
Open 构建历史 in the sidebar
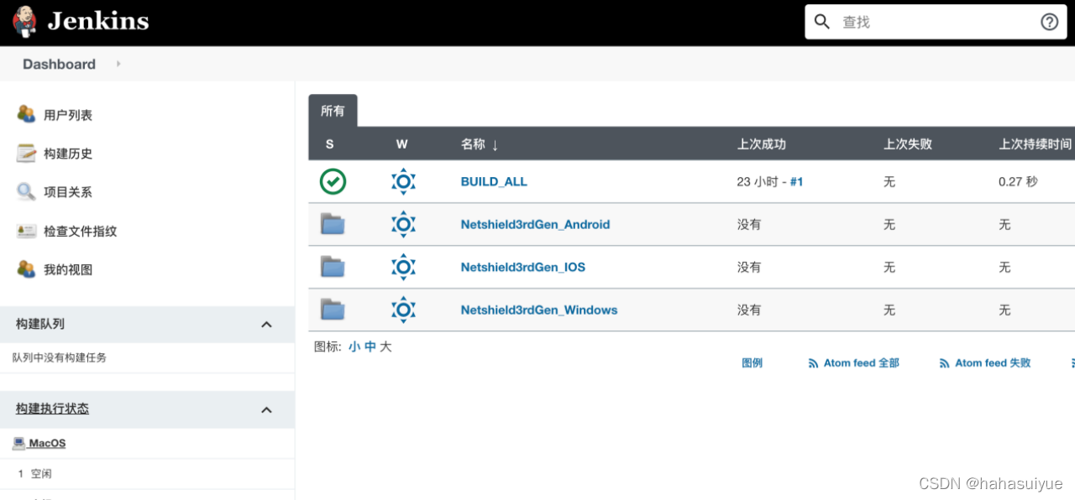(68, 154)
